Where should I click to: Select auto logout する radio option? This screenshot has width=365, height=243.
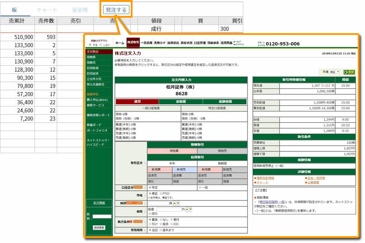pyautogui.click(x=90, y=44)
